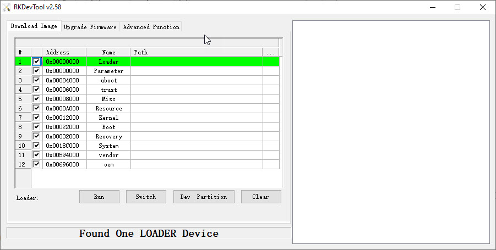
Task: Clear the log with Clear button
Action: click(x=261, y=197)
